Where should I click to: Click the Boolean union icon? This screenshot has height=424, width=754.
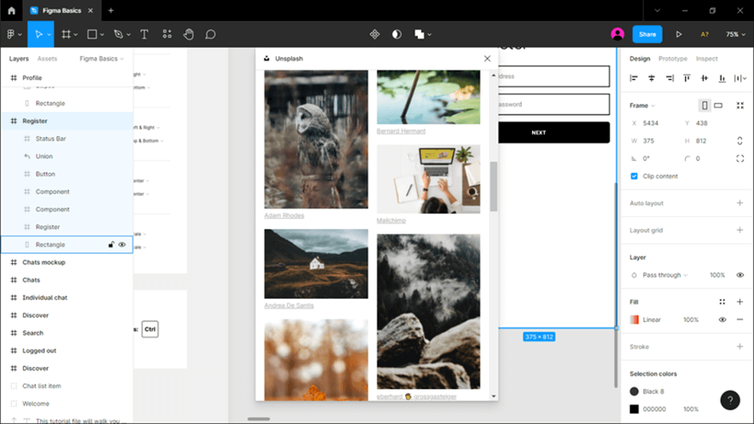click(420, 34)
